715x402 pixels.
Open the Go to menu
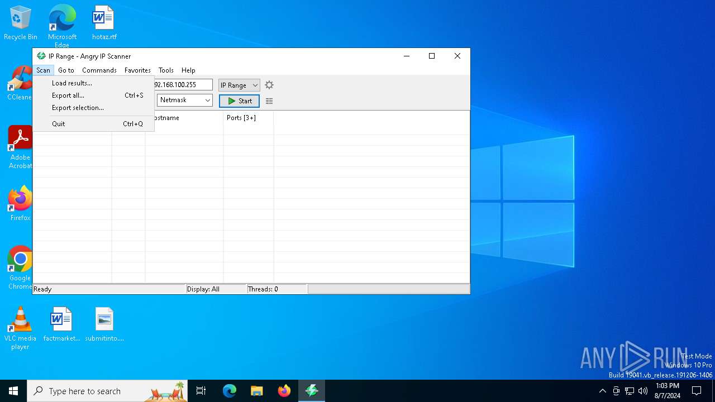tap(66, 70)
